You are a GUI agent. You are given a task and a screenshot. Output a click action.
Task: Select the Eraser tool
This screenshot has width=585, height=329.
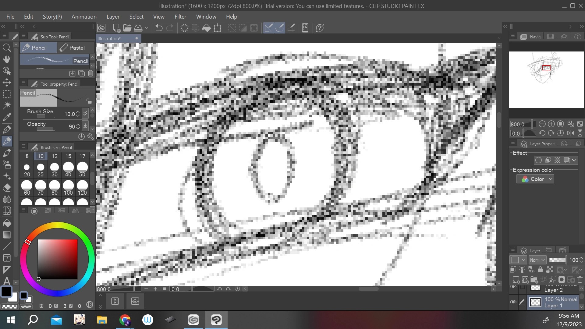(x=7, y=188)
